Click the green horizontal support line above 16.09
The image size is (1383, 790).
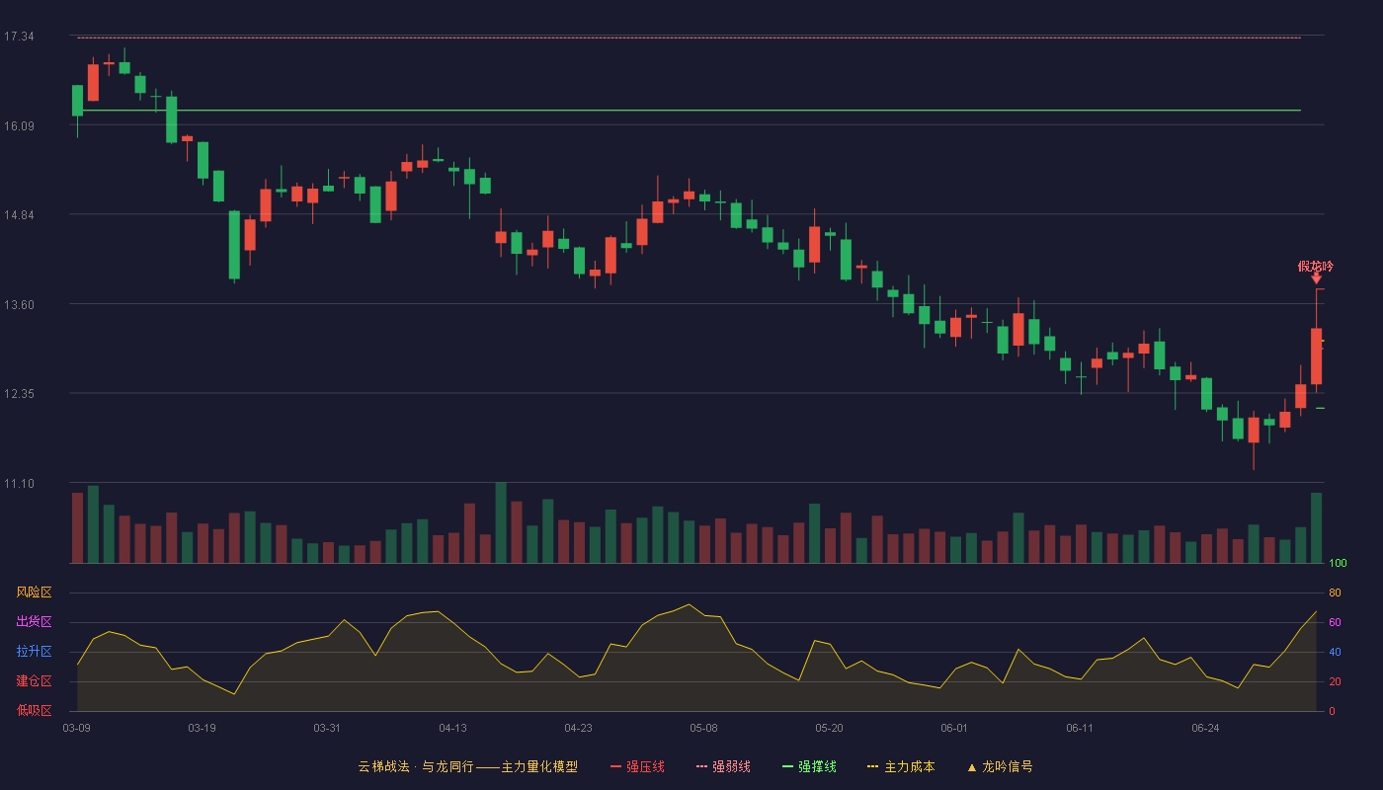pos(689,111)
